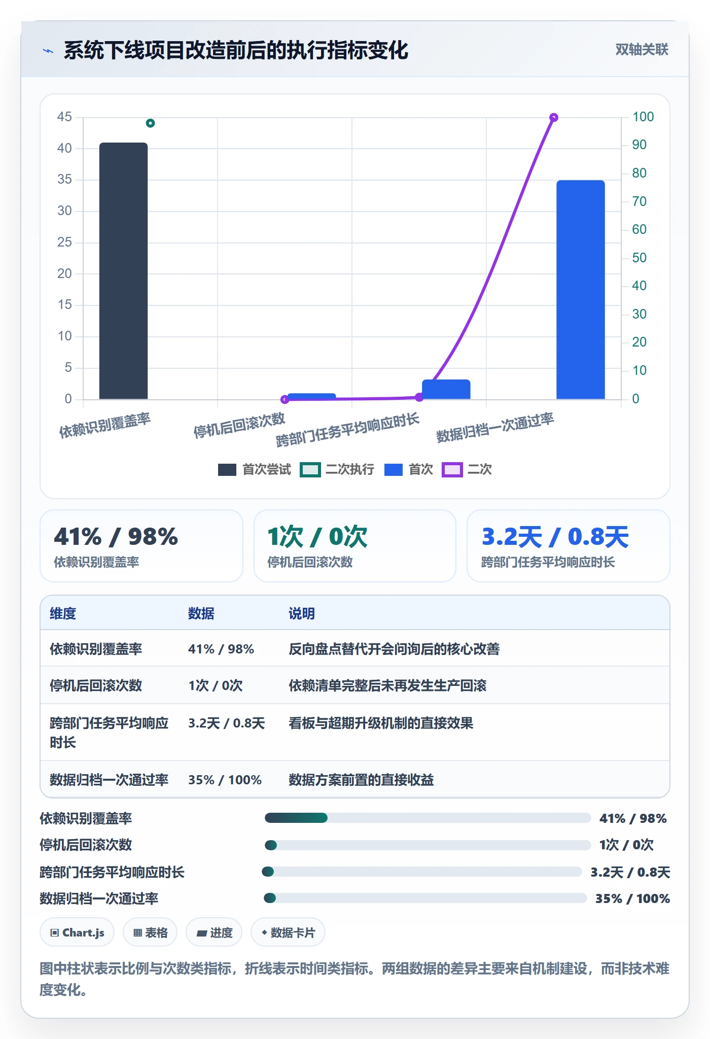Click the green data point above first bar
Viewport: 710px width, 1039px height.
coord(150,123)
